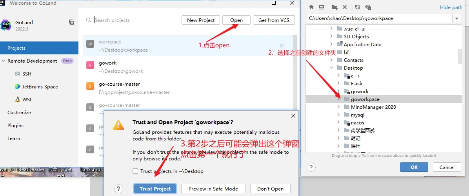The image size is (469, 196).
Task: Click the GoLand logo icon
Action: (5, 25)
